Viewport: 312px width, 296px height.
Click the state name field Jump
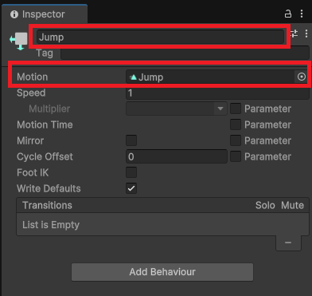click(160, 37)
